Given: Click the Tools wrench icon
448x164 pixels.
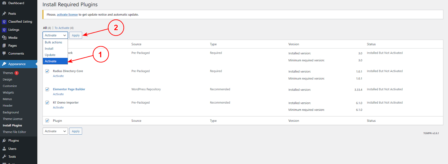Looking at the screenshot, I should 4,157.
